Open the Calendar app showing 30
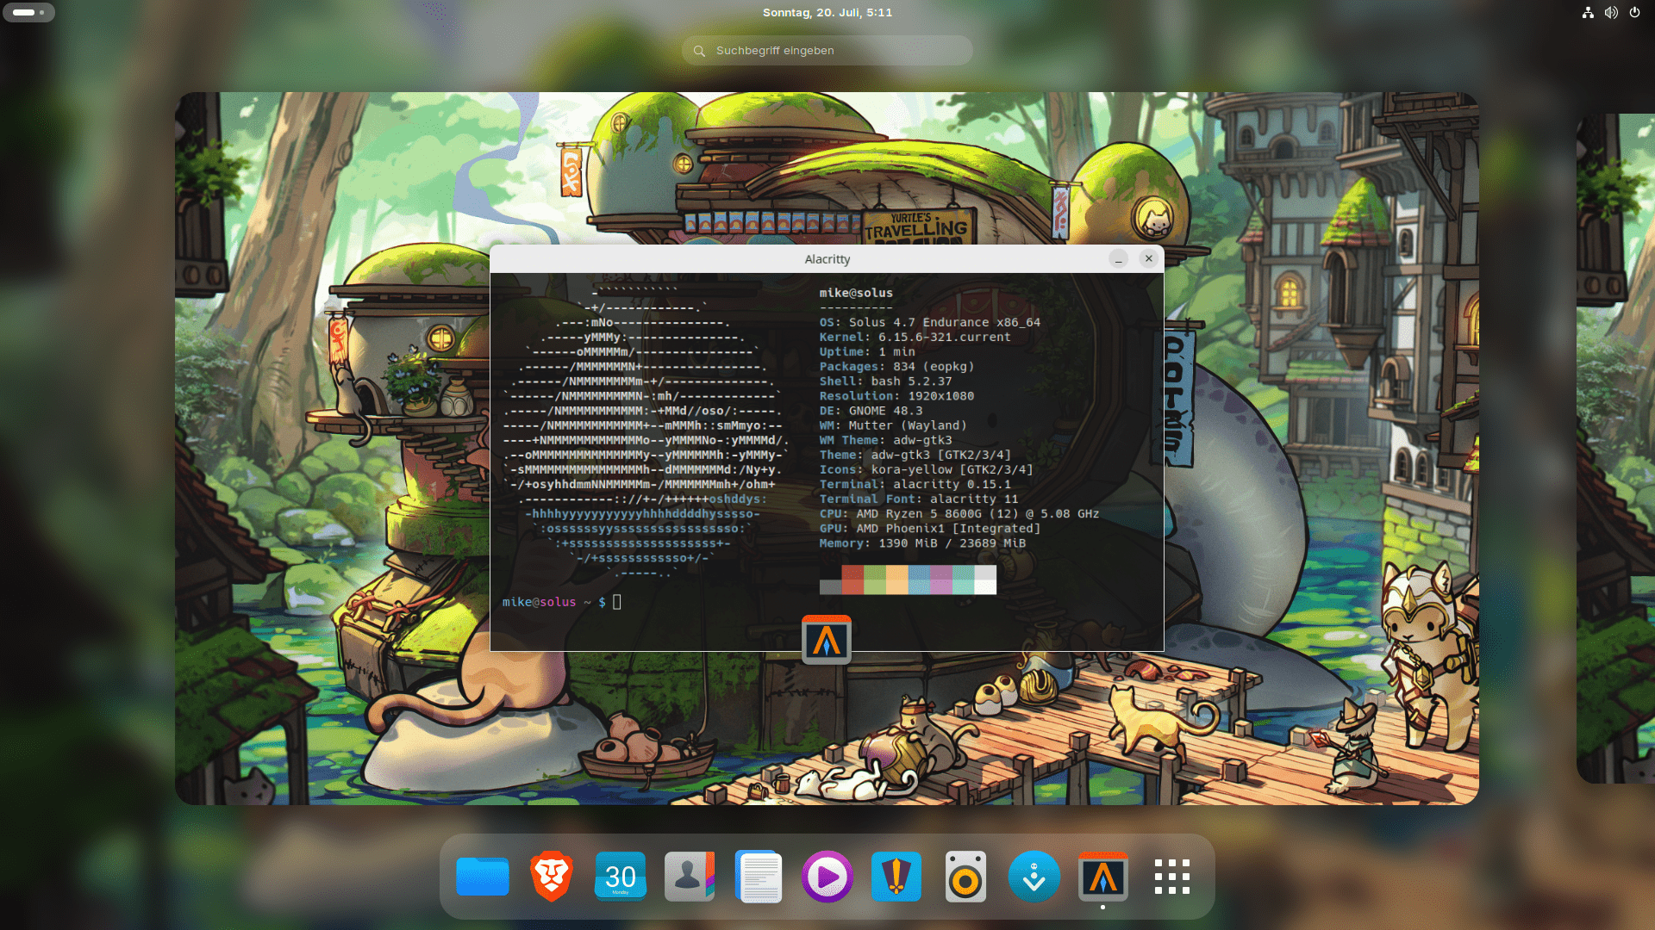 (621, 877)
